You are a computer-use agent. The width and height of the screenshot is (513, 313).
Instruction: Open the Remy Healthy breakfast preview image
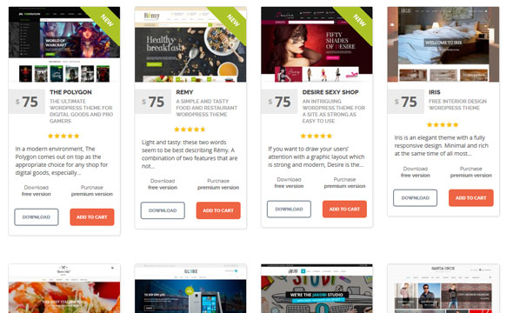coord(190,44)
